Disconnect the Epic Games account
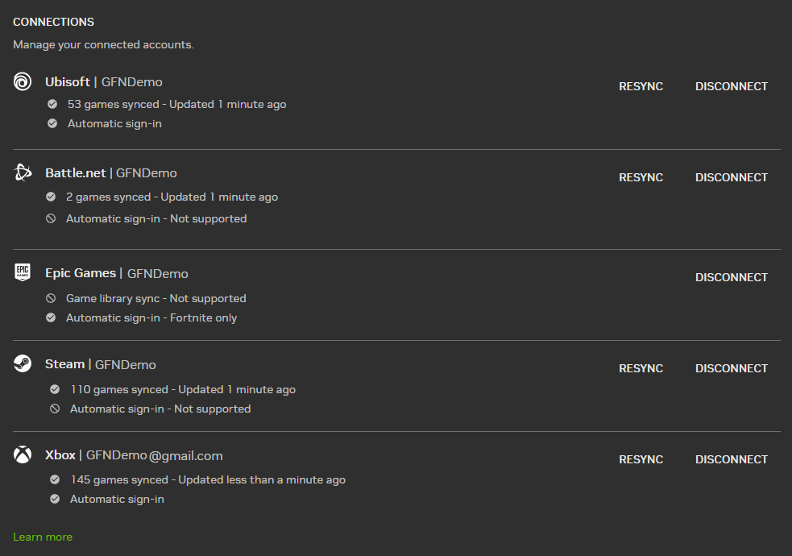This screenshot has height=556, width=792. (732, 277)
